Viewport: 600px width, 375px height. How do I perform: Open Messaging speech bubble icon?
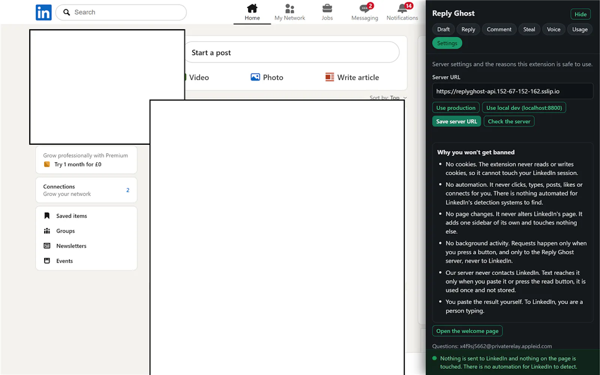click(364, 9)
